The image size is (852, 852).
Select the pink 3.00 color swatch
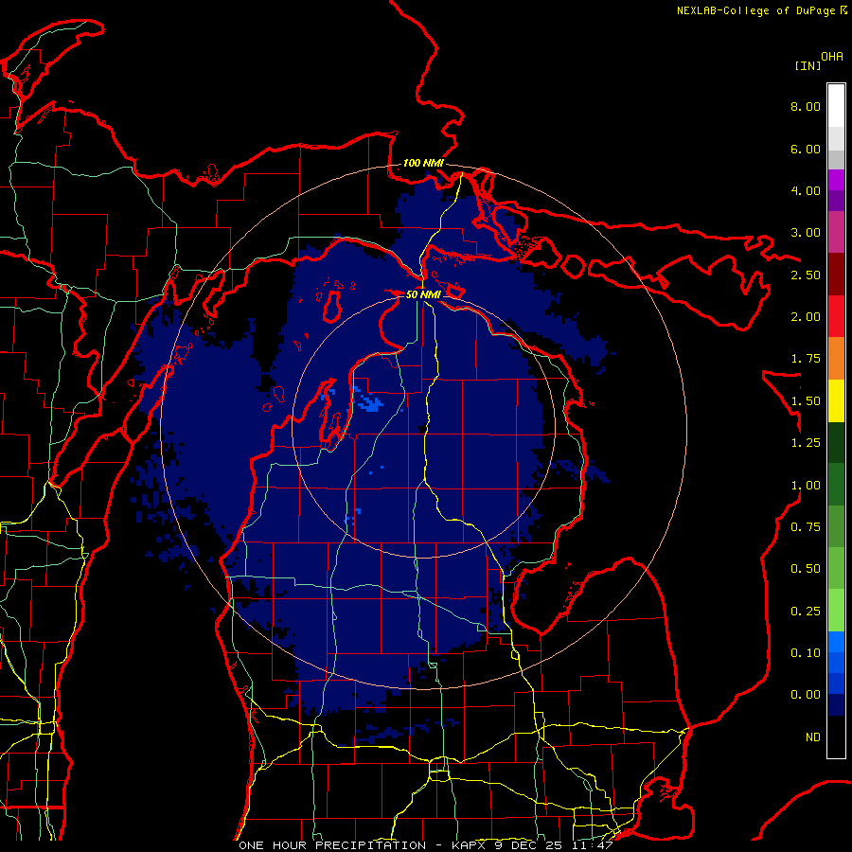tap(836, 232)
